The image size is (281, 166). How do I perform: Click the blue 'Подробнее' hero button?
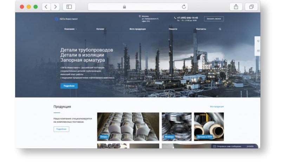(69, 86)
